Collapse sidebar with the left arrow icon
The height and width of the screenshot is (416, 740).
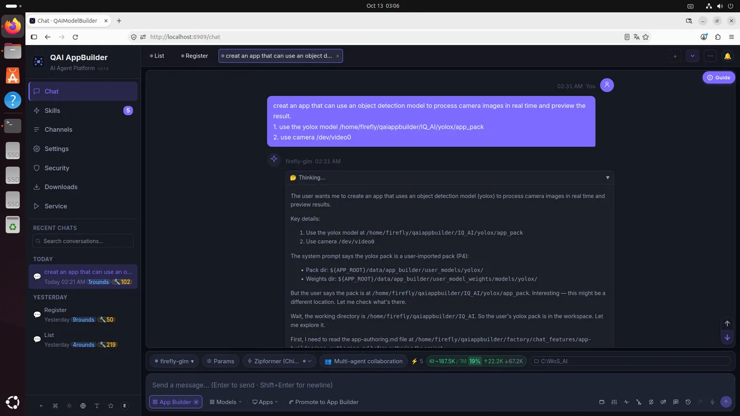[x=42, y=406]
